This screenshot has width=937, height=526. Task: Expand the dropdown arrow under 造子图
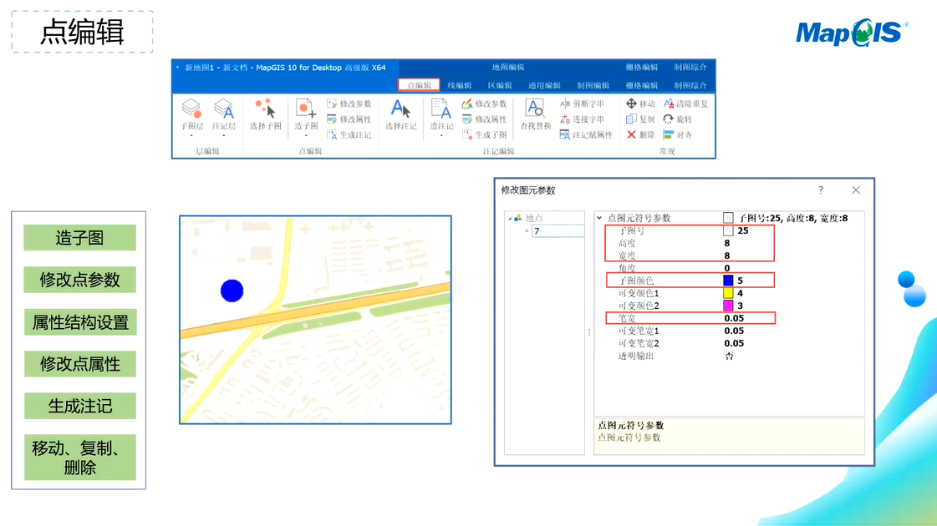coord(306,136)
